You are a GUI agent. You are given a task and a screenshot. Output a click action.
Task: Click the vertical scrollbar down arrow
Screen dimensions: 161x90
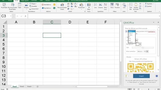click(121, 84)
